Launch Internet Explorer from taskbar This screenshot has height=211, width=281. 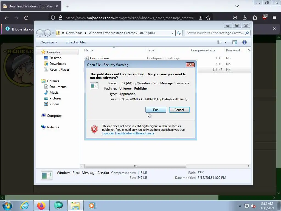click(24, 206)
